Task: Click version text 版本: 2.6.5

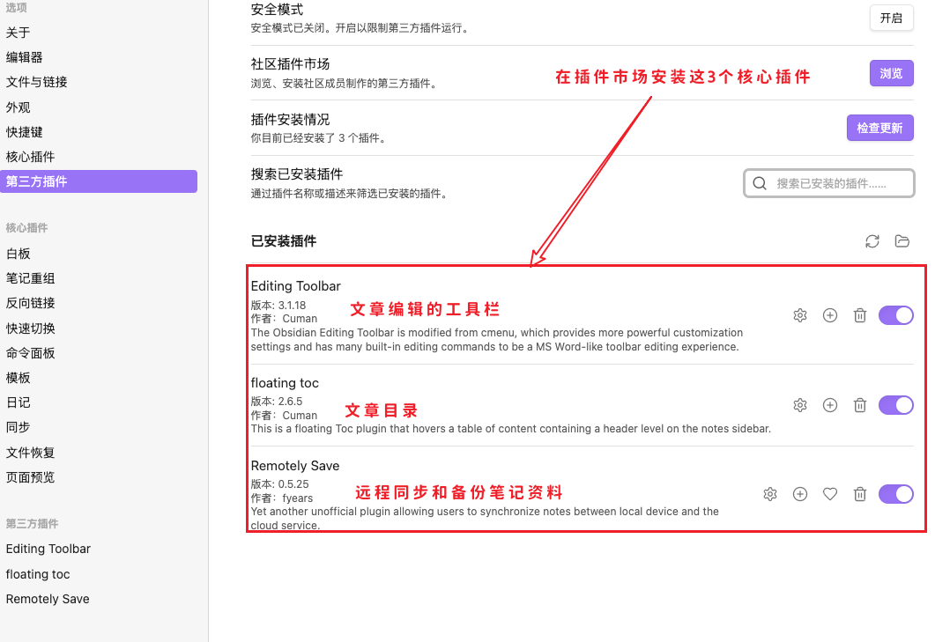Action: click(x=277, y=402)
